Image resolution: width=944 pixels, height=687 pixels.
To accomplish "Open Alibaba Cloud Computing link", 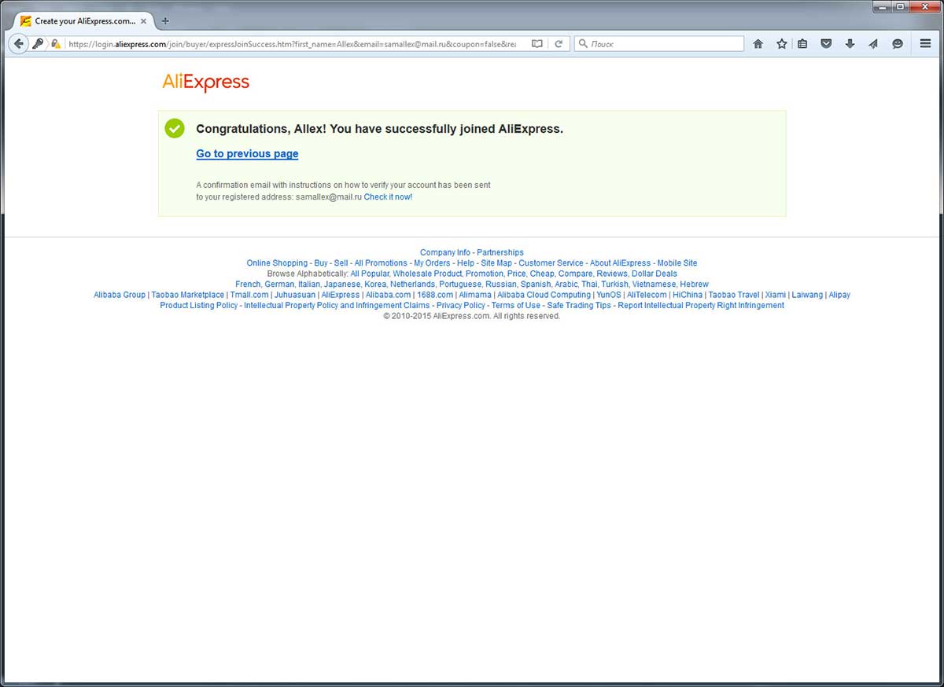I will tap(544, 295).
